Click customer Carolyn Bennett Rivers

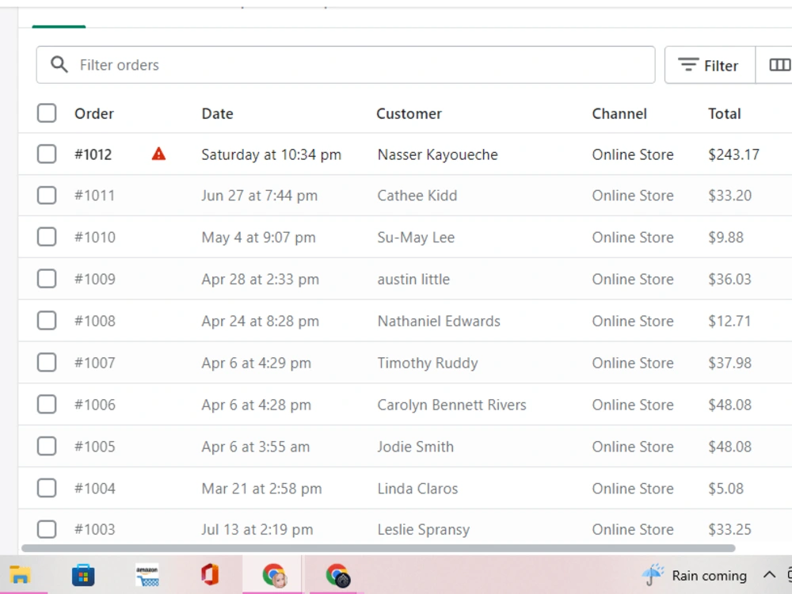451,405
